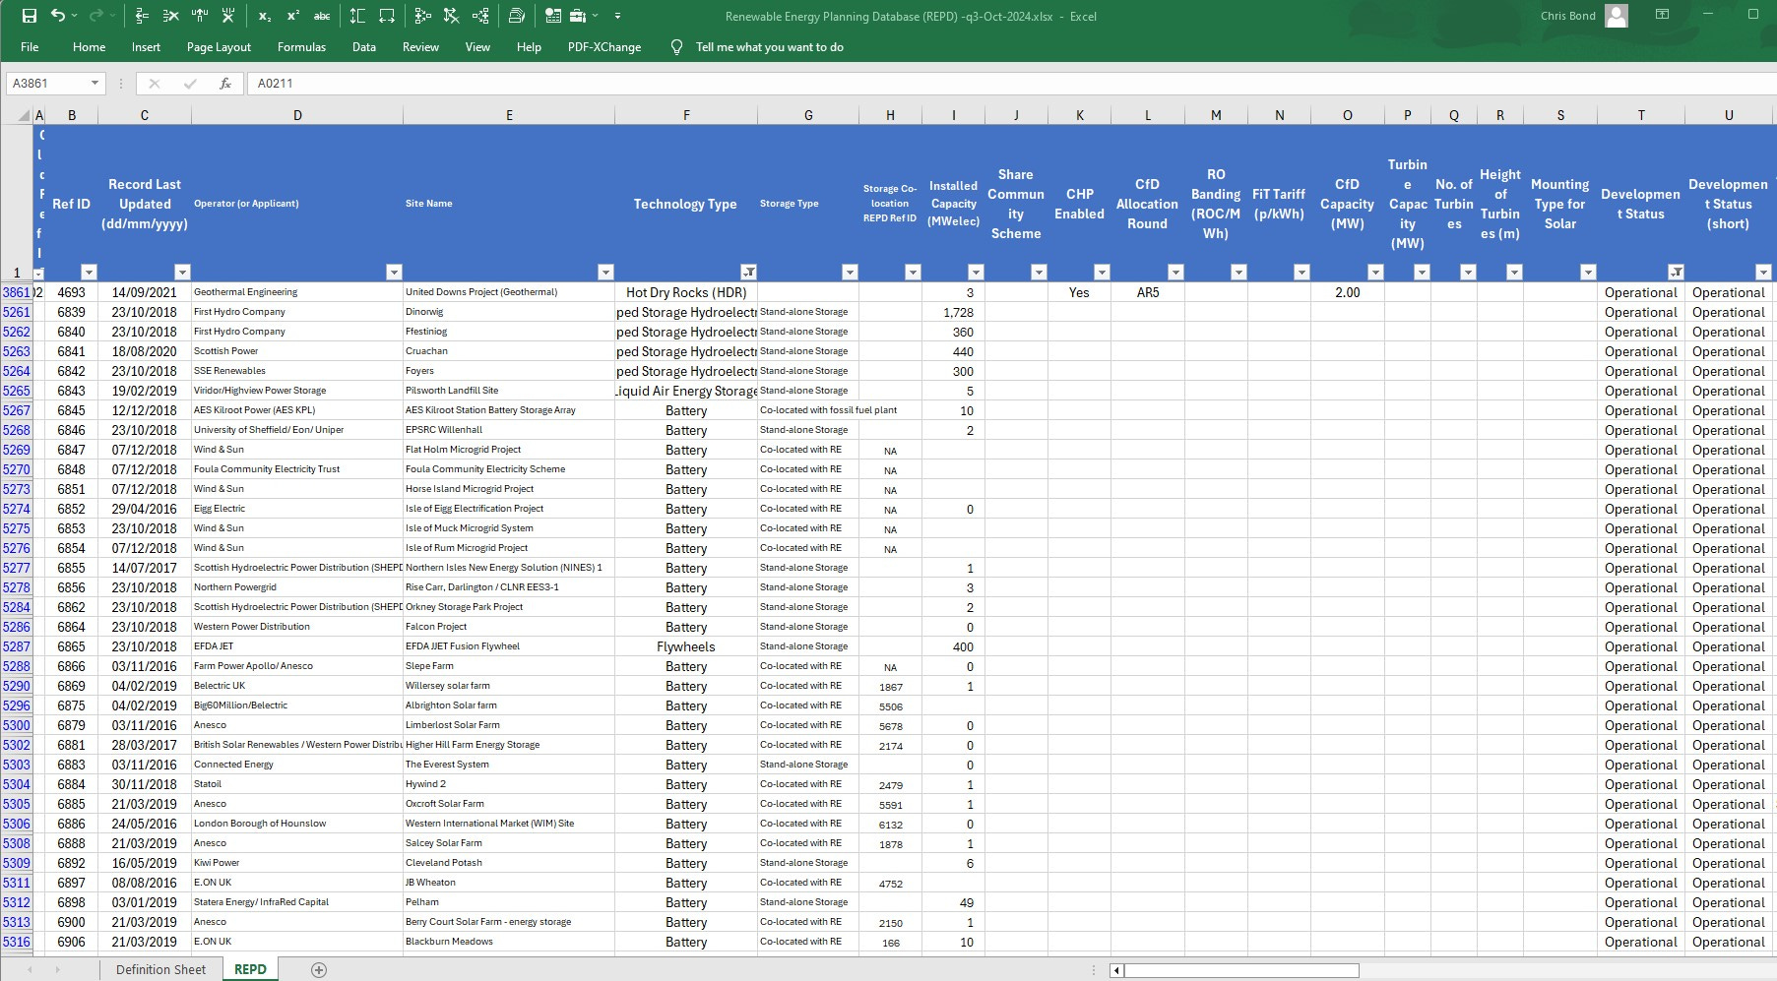Click the horizontal scrollbar thumb

click(x=1241, y=970)
